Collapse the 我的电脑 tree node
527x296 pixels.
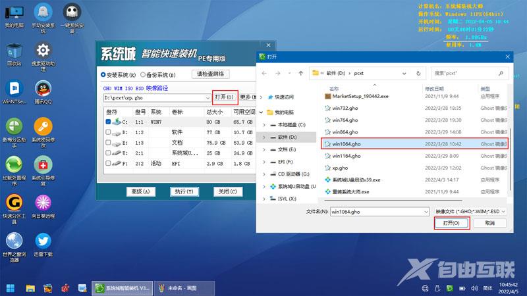point(262,112)
